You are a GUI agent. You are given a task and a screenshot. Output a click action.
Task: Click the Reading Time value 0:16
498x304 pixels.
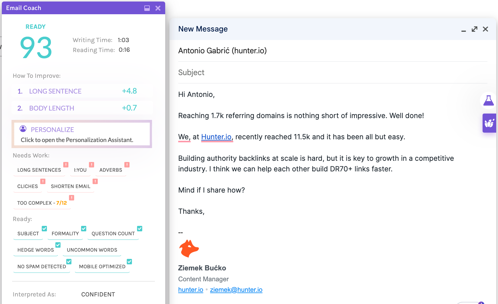124,50
